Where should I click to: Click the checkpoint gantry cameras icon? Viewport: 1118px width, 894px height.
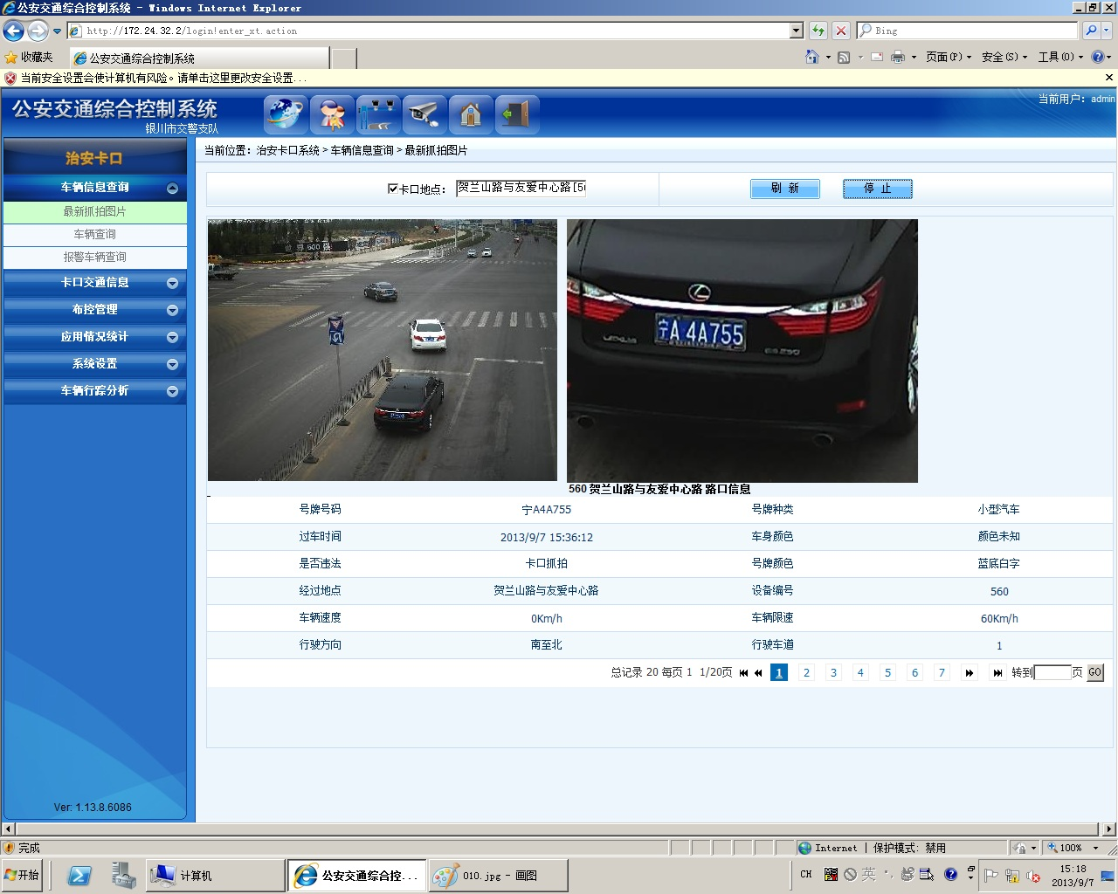pyautogui.click(x=378, y=114)
